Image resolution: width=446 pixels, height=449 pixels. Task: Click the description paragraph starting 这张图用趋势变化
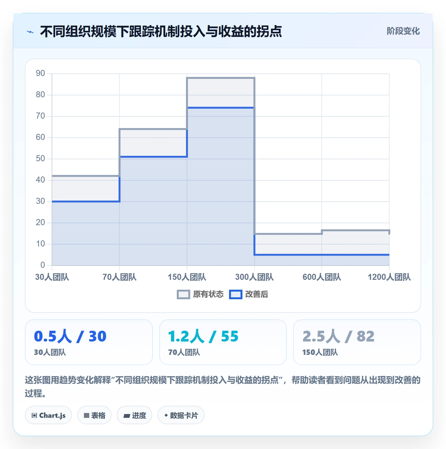pyautogui.click(x=223, y=387)
